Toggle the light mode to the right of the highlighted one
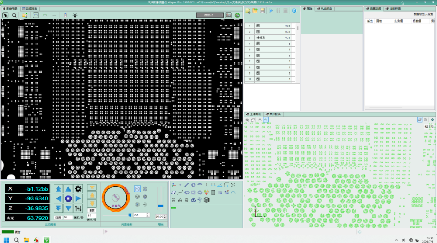 145,189
